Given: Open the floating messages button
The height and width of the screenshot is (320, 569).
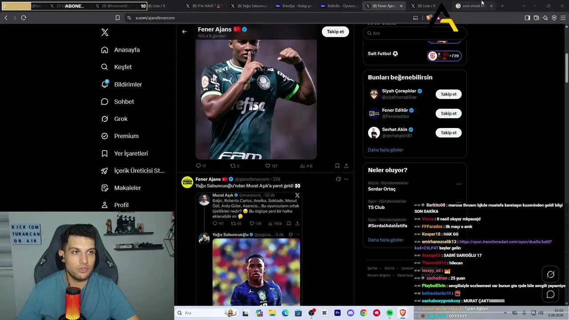Looking at the screenshot, I should coord(550,294).
